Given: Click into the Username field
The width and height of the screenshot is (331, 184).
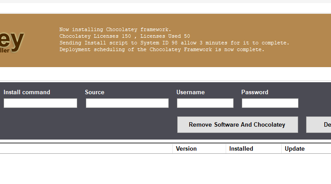Looking at the screenshot, I should point(205,103).
